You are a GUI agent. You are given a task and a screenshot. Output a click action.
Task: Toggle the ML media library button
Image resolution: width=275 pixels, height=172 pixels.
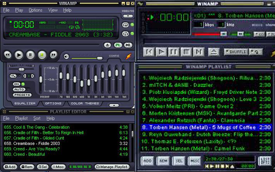point(128,45)
